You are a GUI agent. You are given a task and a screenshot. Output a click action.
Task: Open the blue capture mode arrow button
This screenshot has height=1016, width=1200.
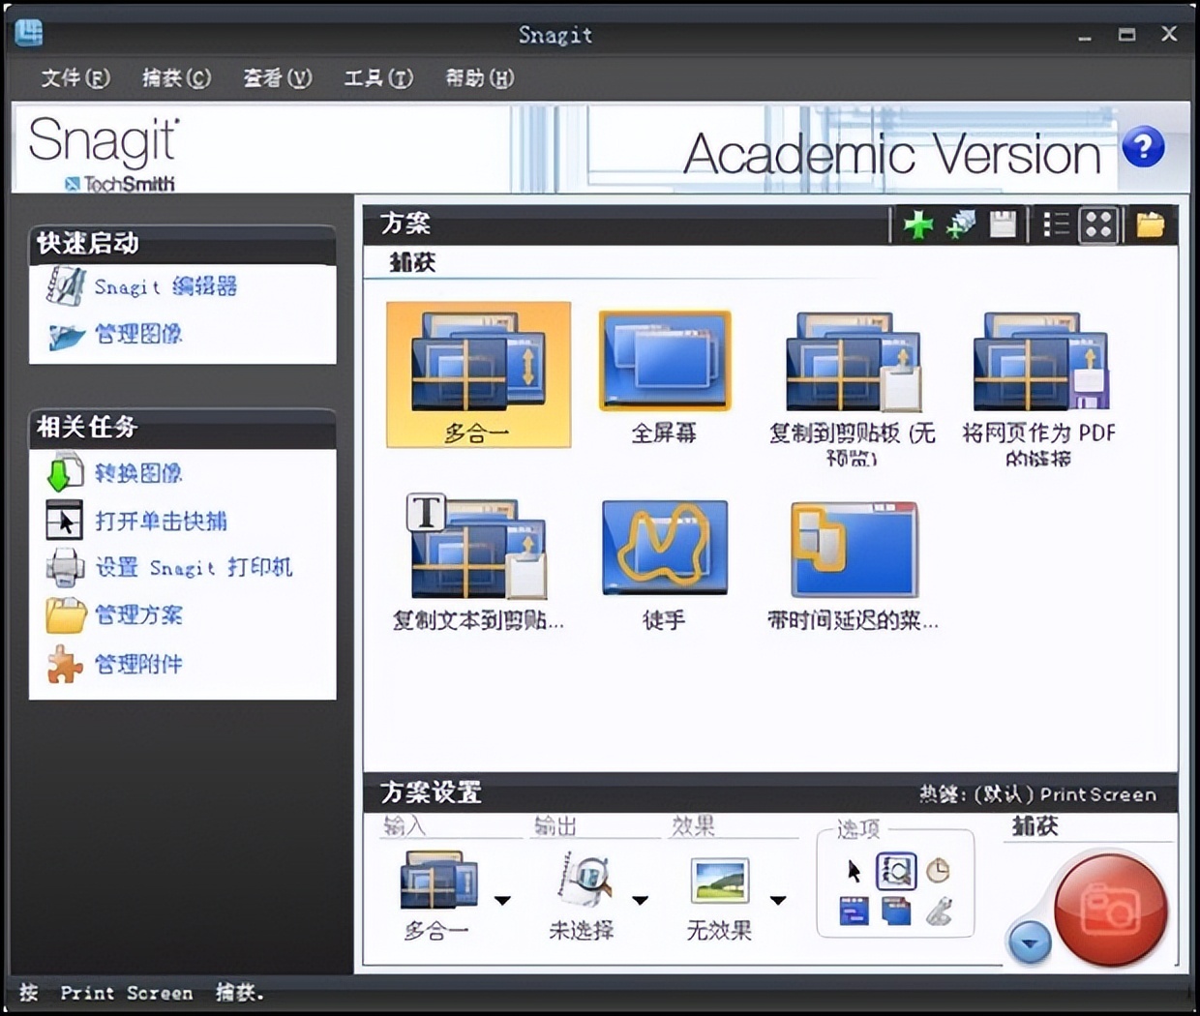(x=1029, y=942)
